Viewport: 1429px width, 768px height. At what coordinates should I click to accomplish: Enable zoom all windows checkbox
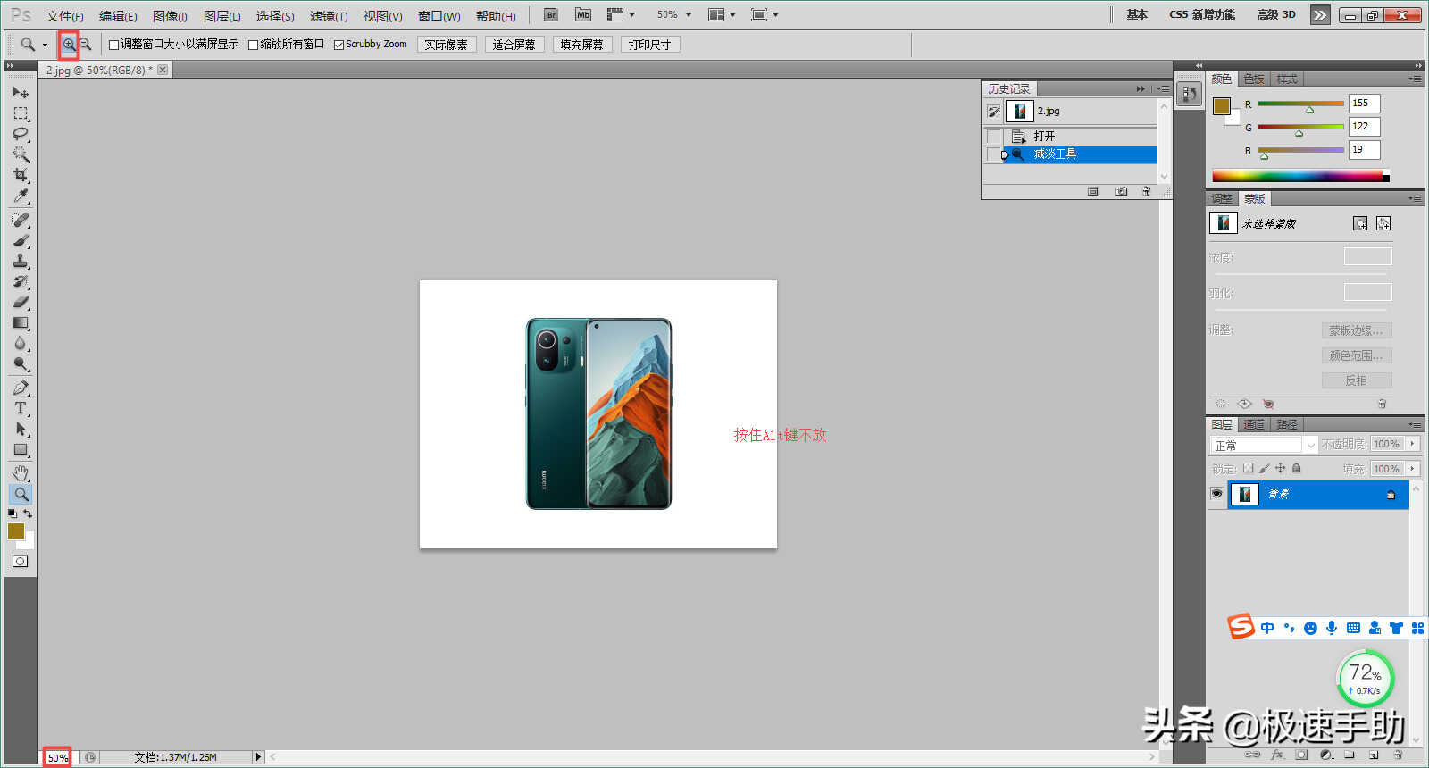pos(253,45)
